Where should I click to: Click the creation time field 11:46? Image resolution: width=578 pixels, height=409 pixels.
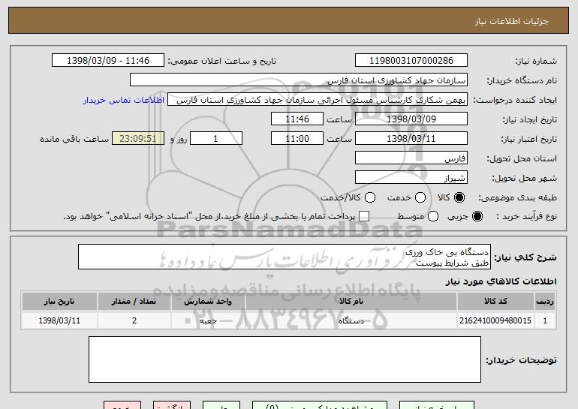click(297, 119)
